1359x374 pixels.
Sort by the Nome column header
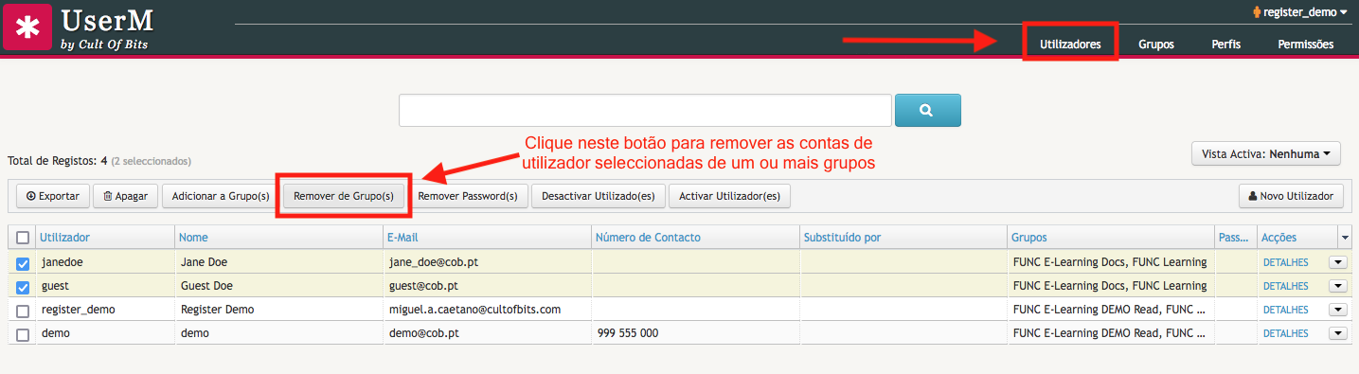(x=278, y=237)
